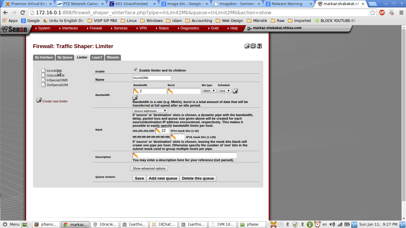This screenshot has height=228, width=406.
Task: Click the Create new limiter plus icon
Action: [x=39, y=100]
